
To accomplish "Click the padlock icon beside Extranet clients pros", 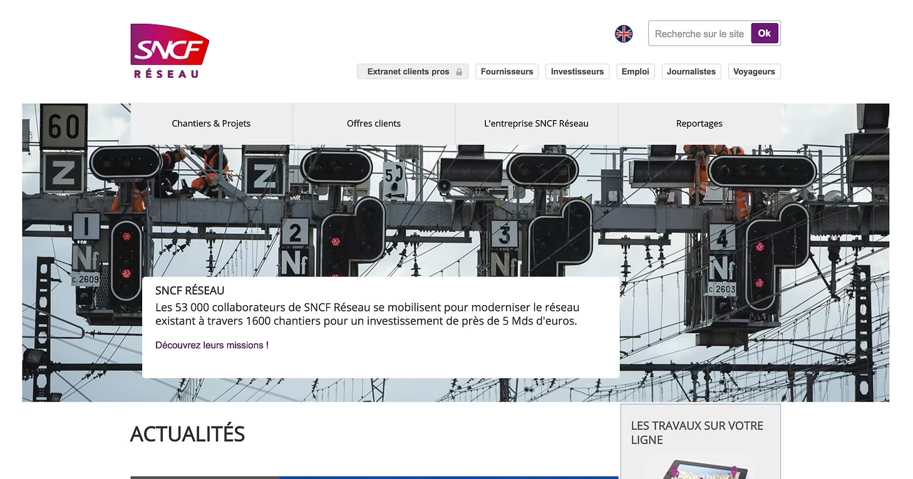I will click(459, 72).
